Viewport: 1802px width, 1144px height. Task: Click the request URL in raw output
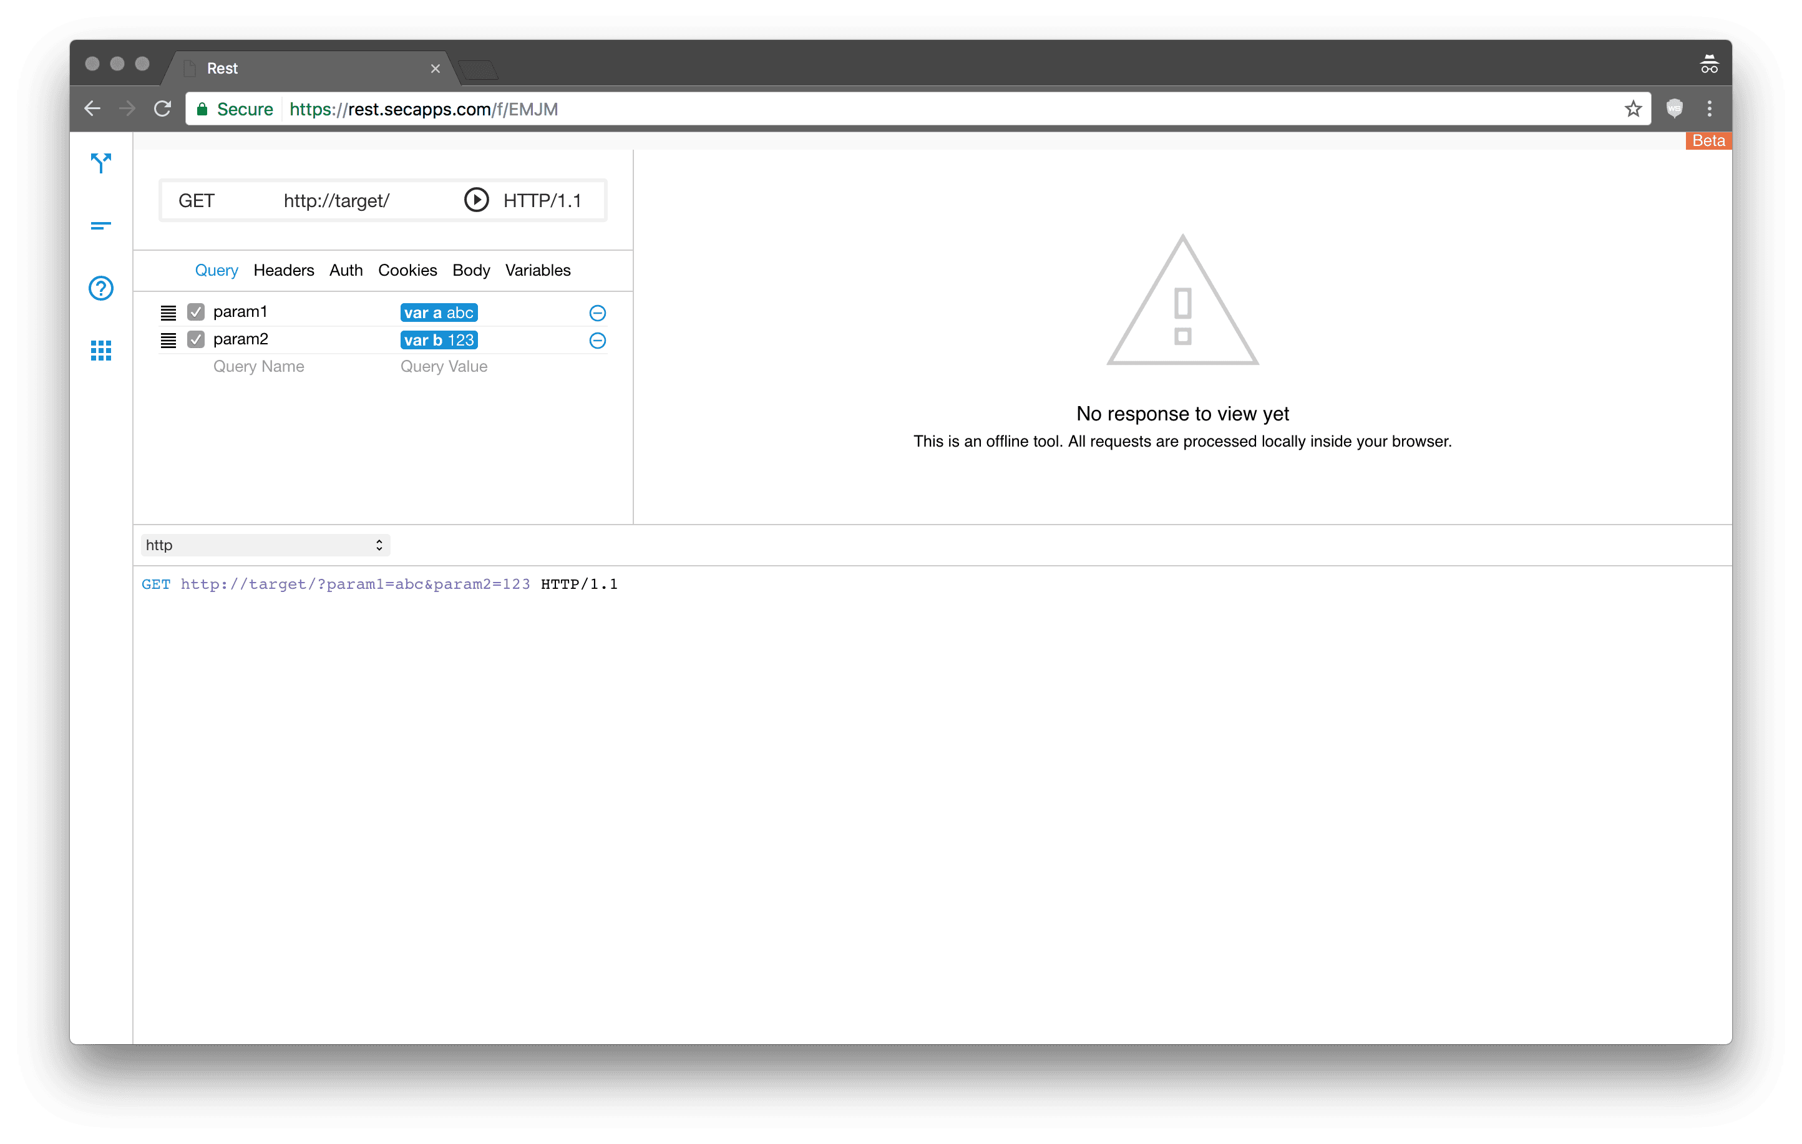point(356,584)
